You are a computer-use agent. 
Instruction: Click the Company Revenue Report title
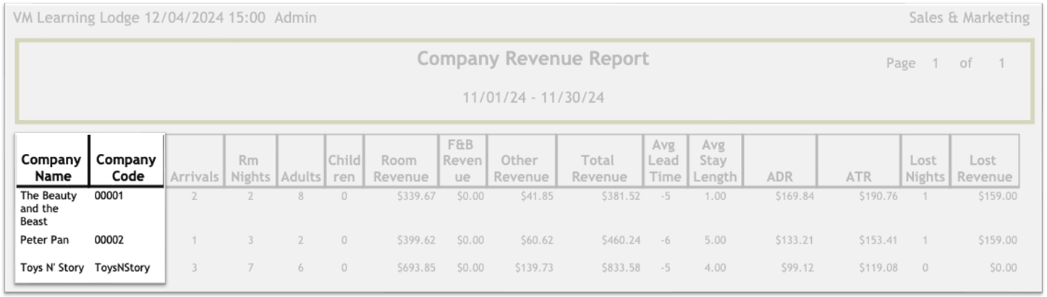pyautogui.click(x=533, y=59)
